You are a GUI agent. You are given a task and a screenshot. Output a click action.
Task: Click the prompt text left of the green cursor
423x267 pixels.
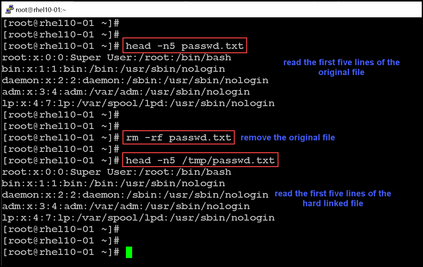(61, 252)
